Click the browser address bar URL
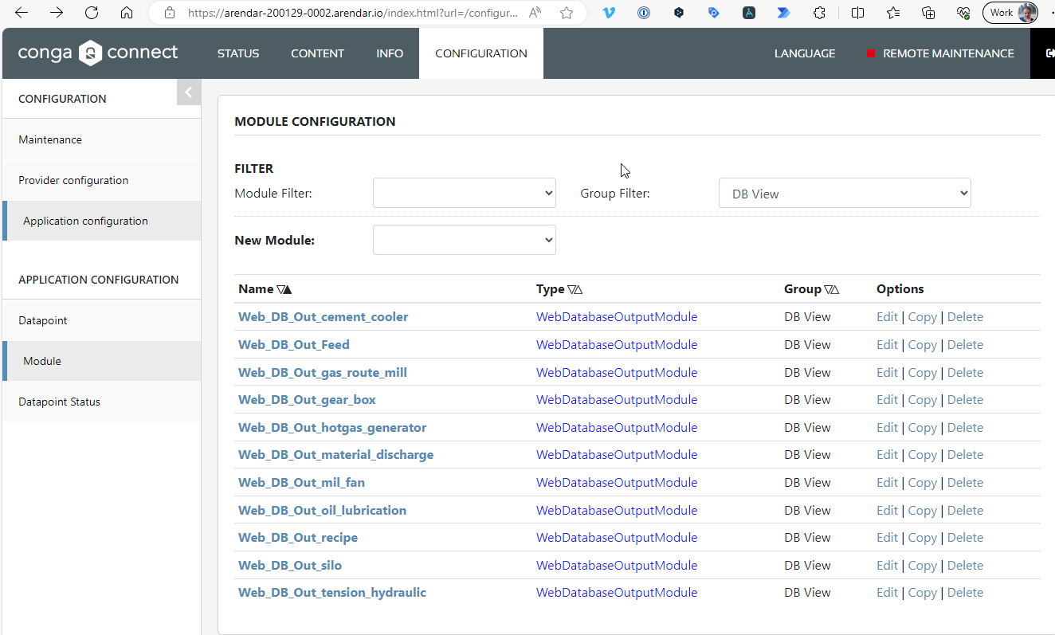Image resolution: width=1055 pixels, height=635 pixels. (353, 13)
